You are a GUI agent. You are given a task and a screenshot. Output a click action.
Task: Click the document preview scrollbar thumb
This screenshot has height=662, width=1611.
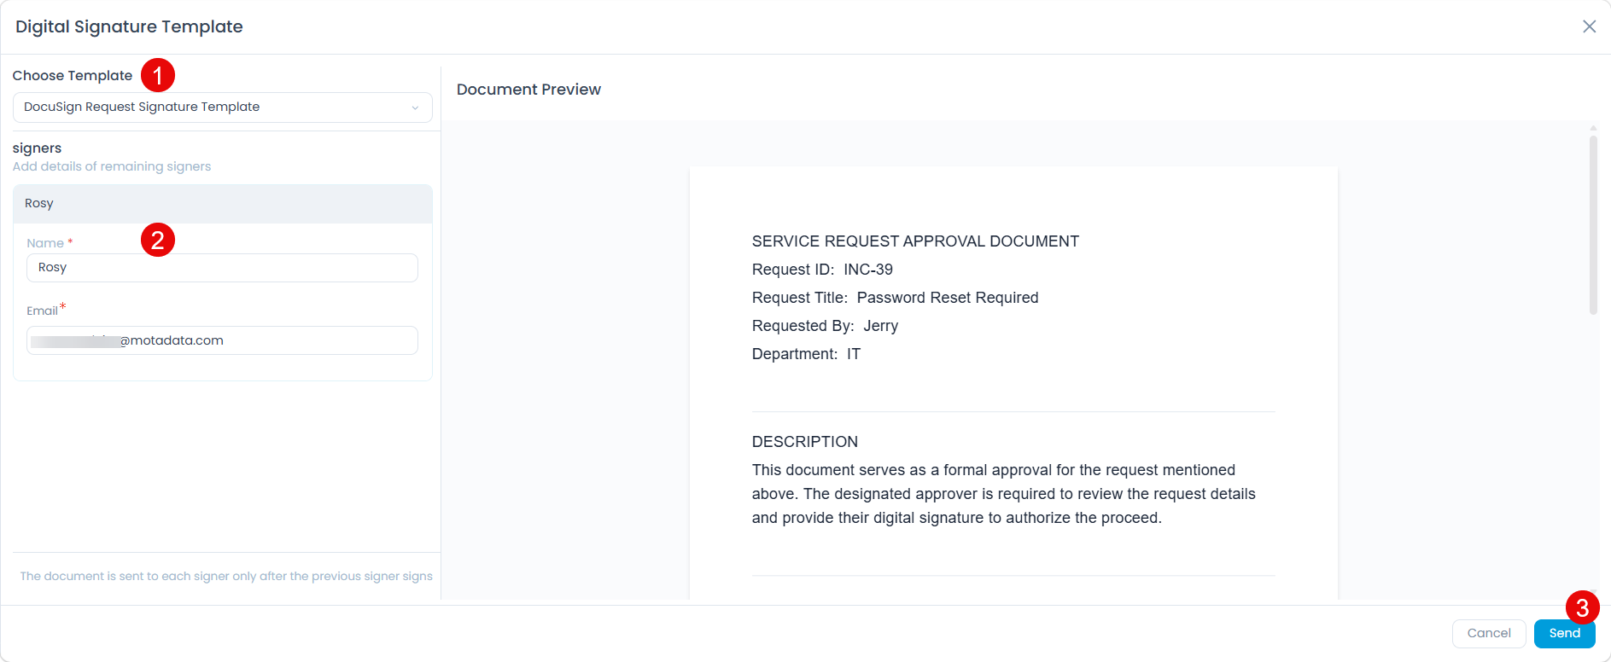coord(1593,225)
